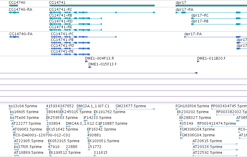Select the DMG3A.1_1.I07.C1 EST label

pos(93,106)
